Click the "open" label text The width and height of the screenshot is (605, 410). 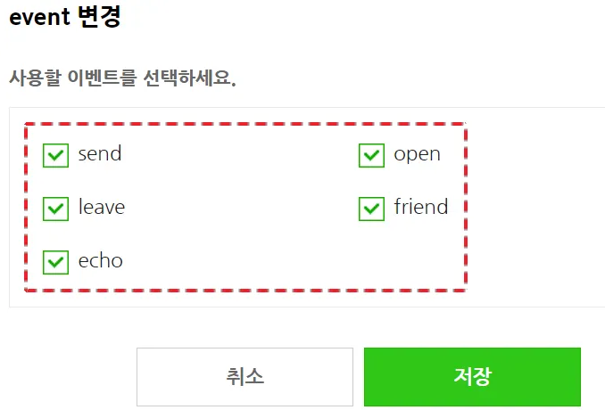(417, 154)
